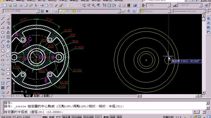Toggle Snap mode (鎖點) in status bar

pos(45,117)
